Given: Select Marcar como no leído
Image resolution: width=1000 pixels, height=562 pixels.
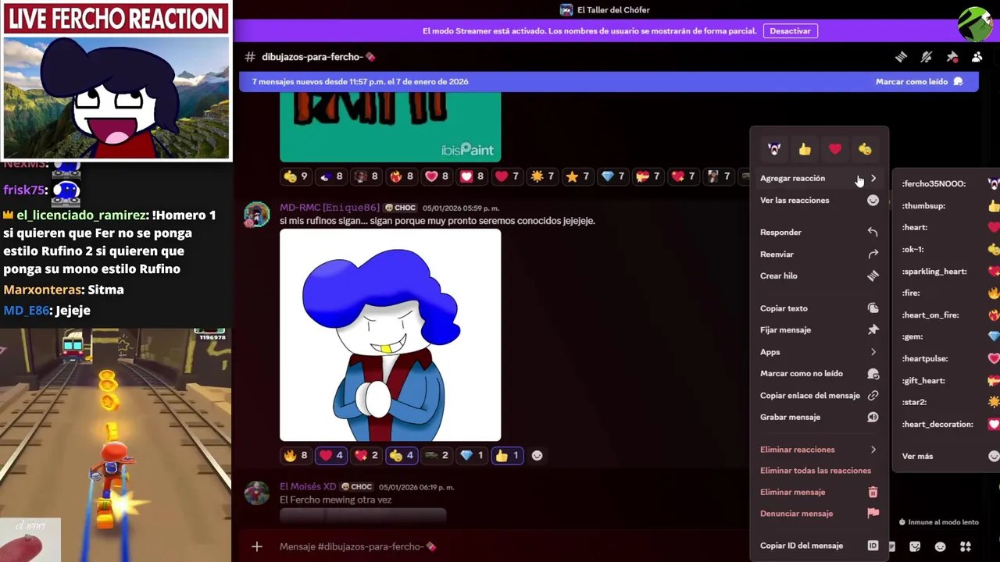Looking at the screenshot, I should pyautogui.click(x=819, y=374).
